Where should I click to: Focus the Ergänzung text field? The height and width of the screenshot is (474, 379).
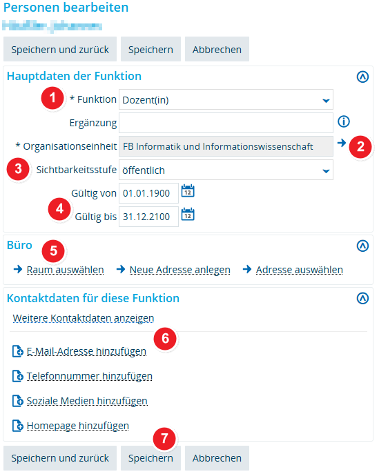226,123
